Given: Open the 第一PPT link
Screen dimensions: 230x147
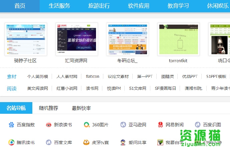Looking at the screenshot, I should pyautogui.click(x=145, y=76).
